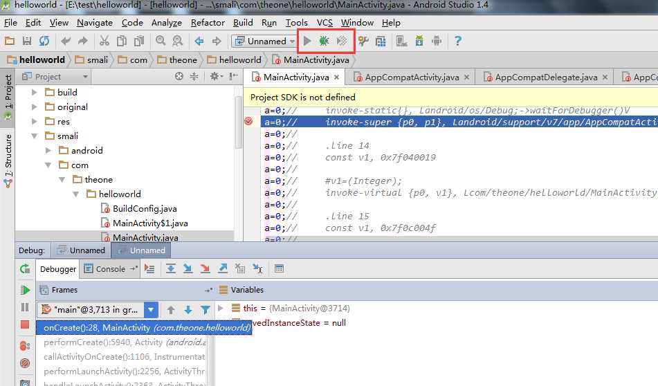Click the Find magnifier icon
The height and width of the screenshot is (386, 658).
pos(161,41)
